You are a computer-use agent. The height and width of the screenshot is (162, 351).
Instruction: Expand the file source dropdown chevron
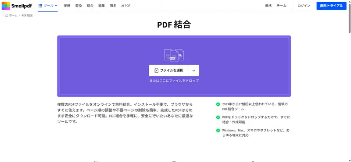click(x=193, y=70)
